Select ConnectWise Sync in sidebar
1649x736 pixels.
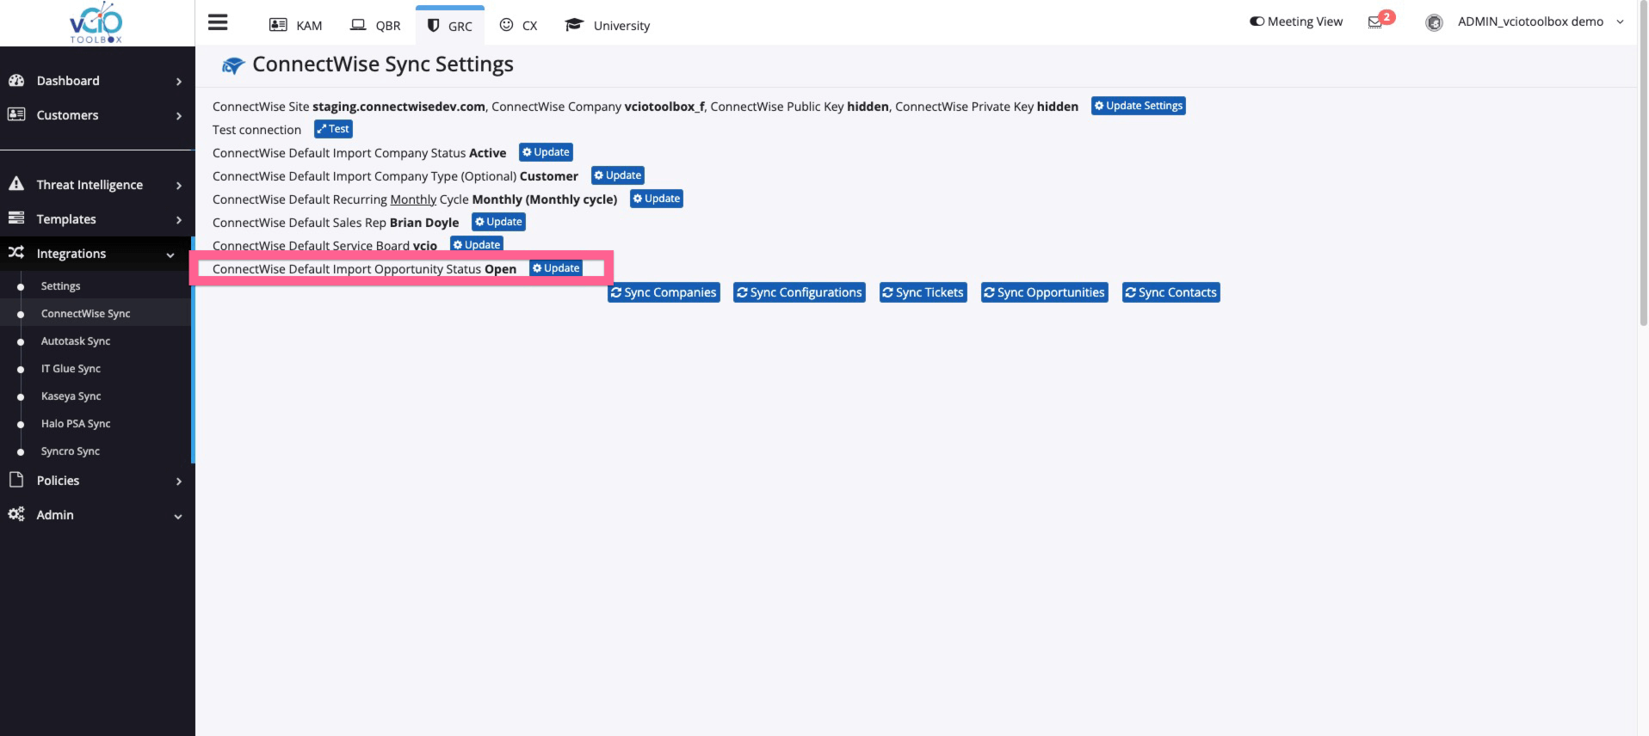(85, 314)
